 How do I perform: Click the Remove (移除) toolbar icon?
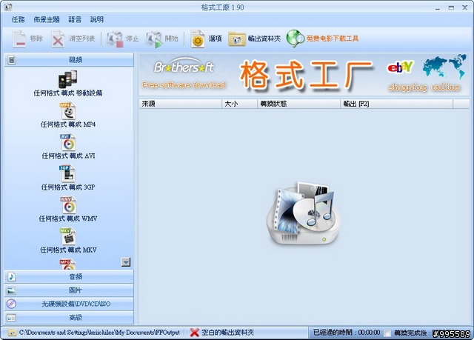19,39
